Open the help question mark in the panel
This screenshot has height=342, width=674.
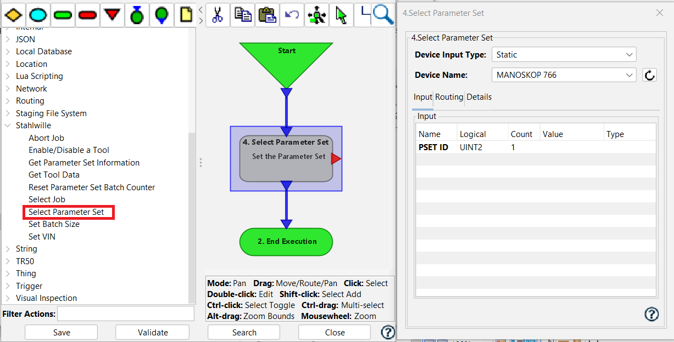pos(651,314)
